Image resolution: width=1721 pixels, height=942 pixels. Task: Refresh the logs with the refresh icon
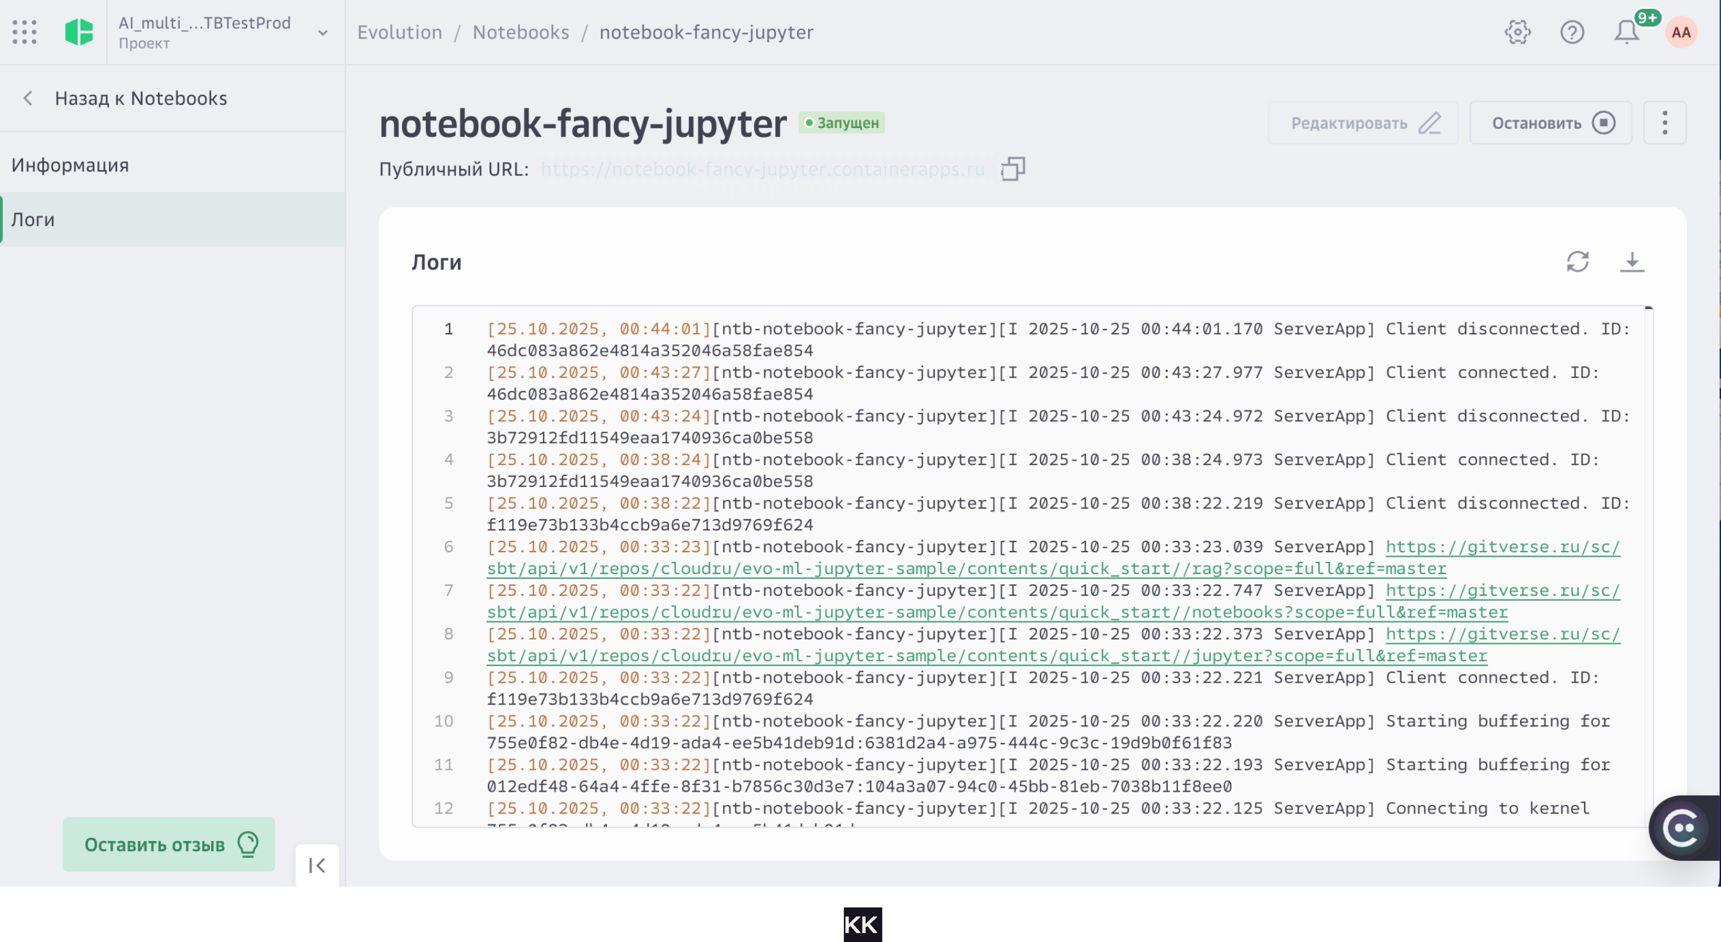1578,262
